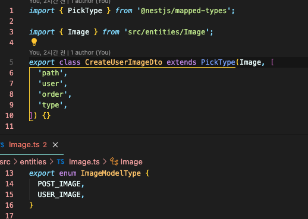Click the empty braces on line 10

[x=46, y=116]
